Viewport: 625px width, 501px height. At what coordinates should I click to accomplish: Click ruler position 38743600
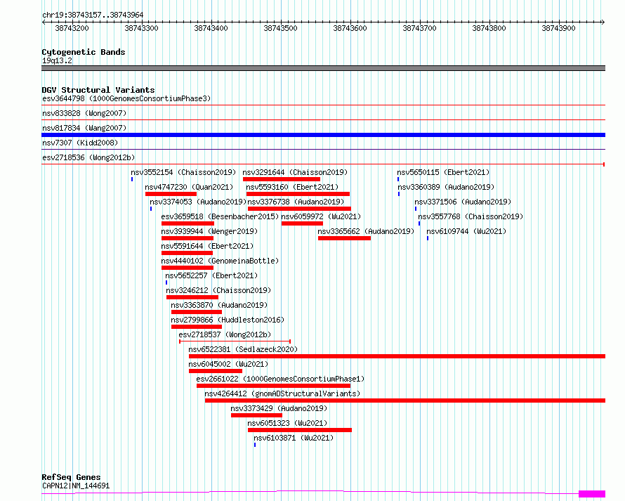[350, 28]
